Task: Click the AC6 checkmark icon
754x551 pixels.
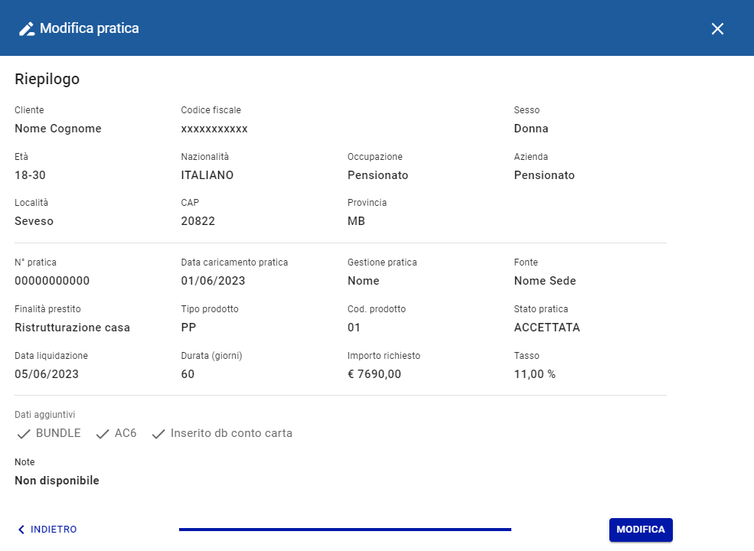Action: point(103,434)
